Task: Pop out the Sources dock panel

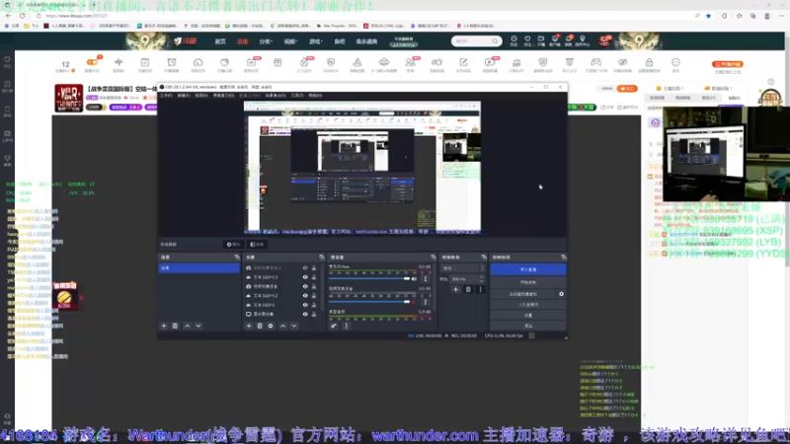Action: (x=322, y=258)
